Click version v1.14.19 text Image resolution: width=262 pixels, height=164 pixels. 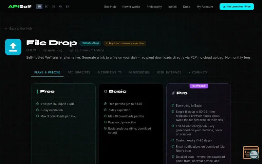pos(31,50)
